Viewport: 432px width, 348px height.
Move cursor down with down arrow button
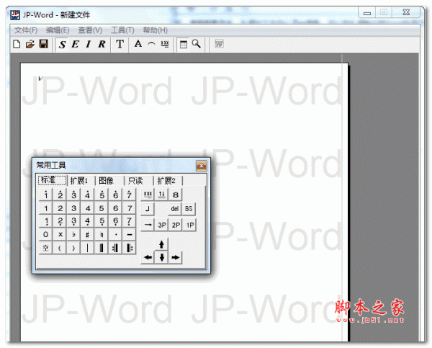click(162, 257)
